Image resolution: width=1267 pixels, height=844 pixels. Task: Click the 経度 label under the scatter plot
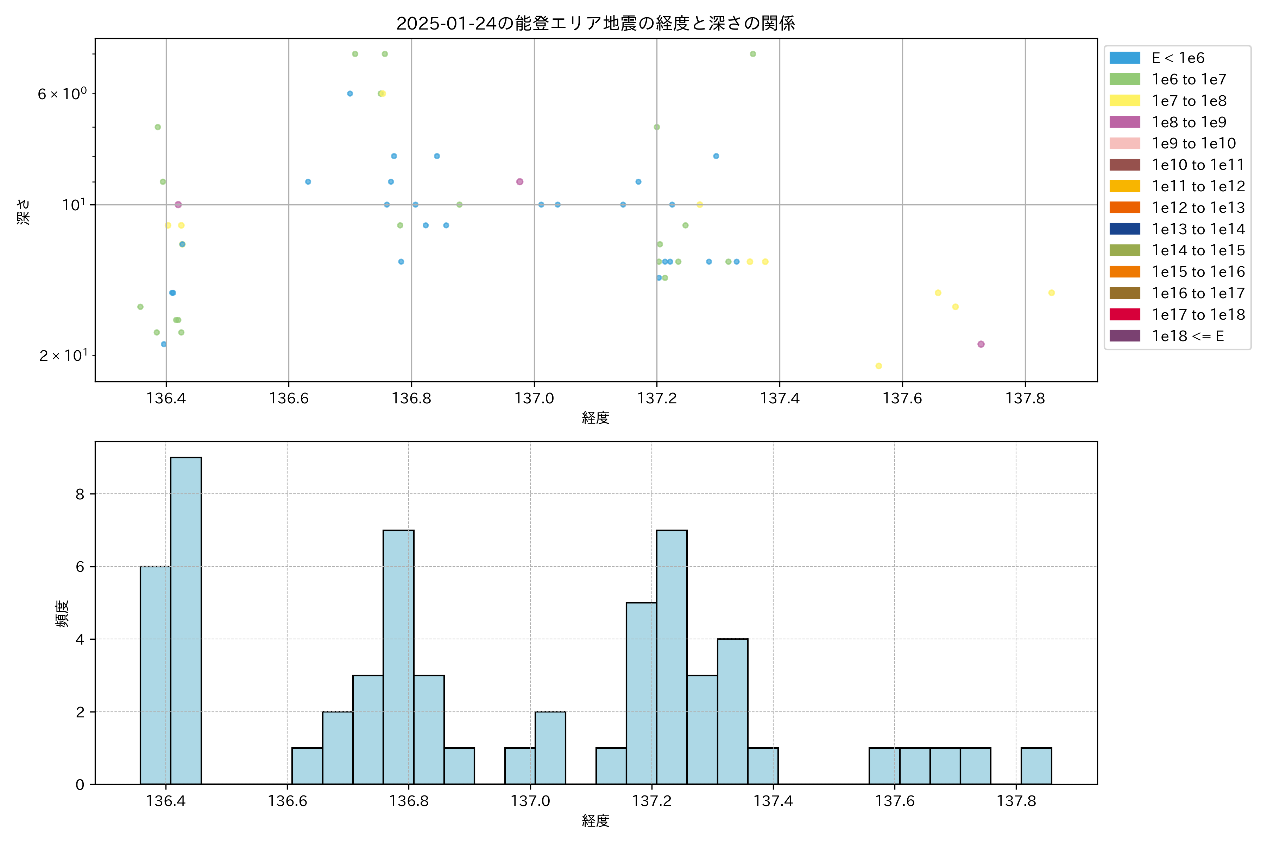tap(595, 418)
